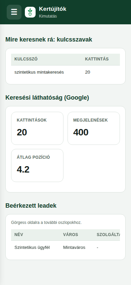Click the szintetikus mintakeresés keyword row
The width and height of the screenshot is (131, 285).
(65, 72)
